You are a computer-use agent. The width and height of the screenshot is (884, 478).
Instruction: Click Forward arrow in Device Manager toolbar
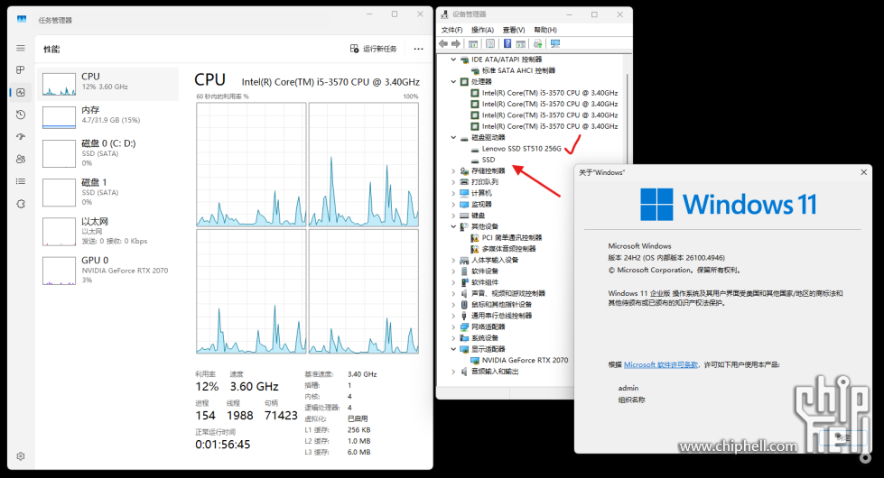tap(455, 44)
